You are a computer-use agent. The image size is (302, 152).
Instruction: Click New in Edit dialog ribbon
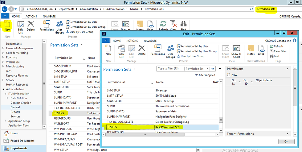[108, 50]
